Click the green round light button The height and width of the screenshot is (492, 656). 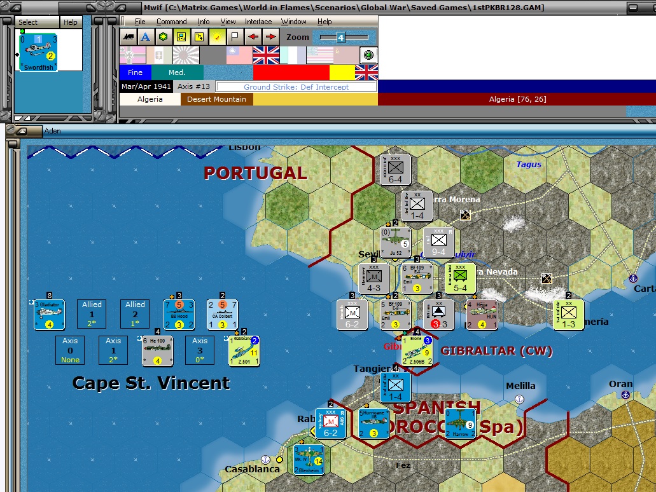(368, 55)
